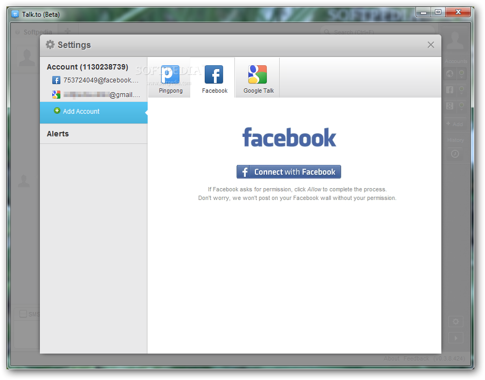Click the Search field in main window

tap(378, 32)
